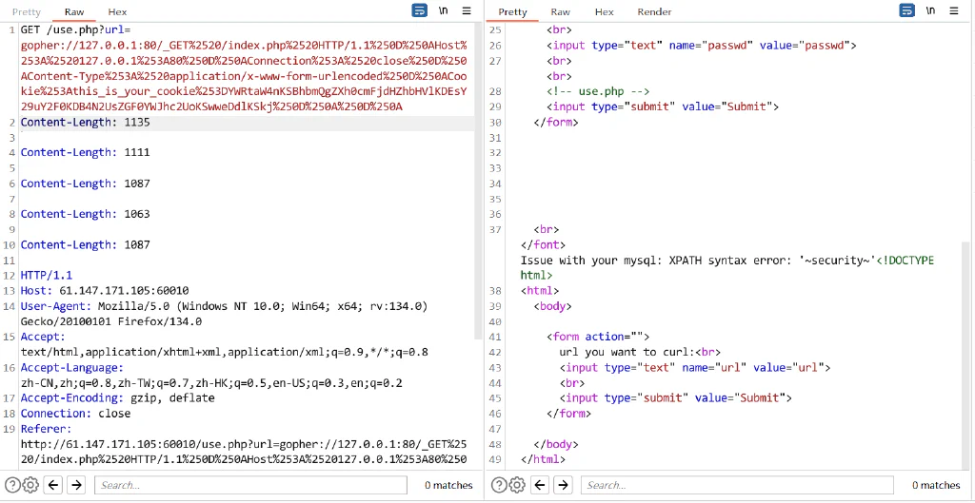Click response '0 matches' counter
This screenshot has width=975, height=503.
tap(936, 486)
